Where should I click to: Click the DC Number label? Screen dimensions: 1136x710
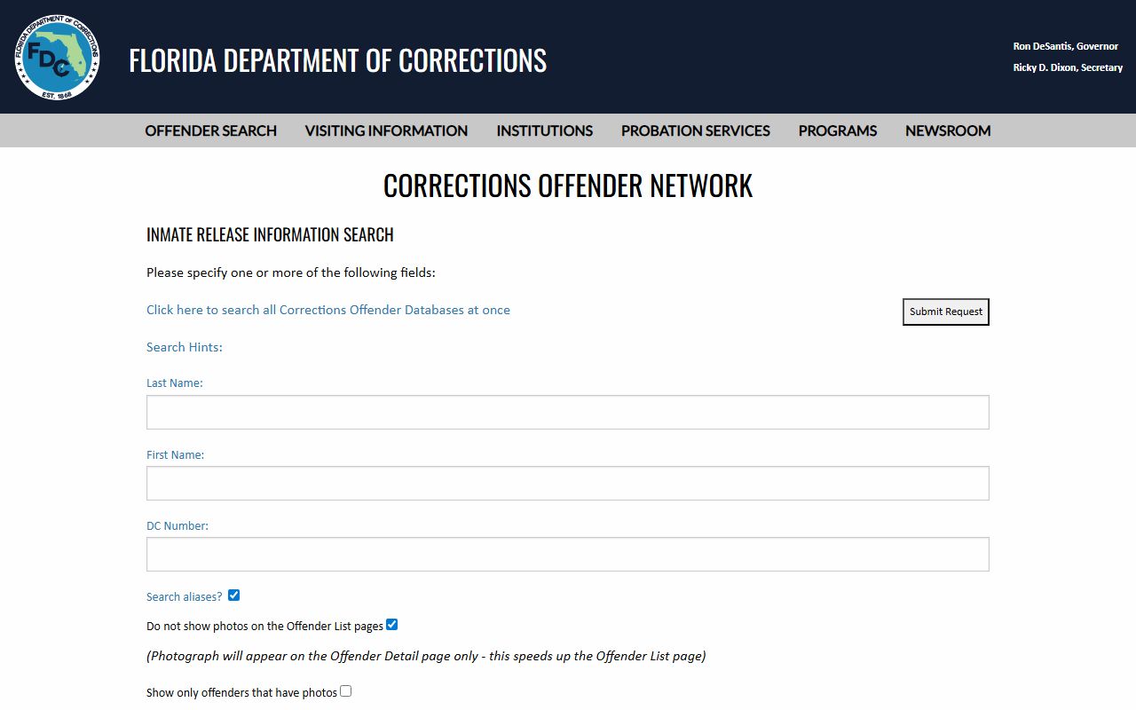coord(177,525)
